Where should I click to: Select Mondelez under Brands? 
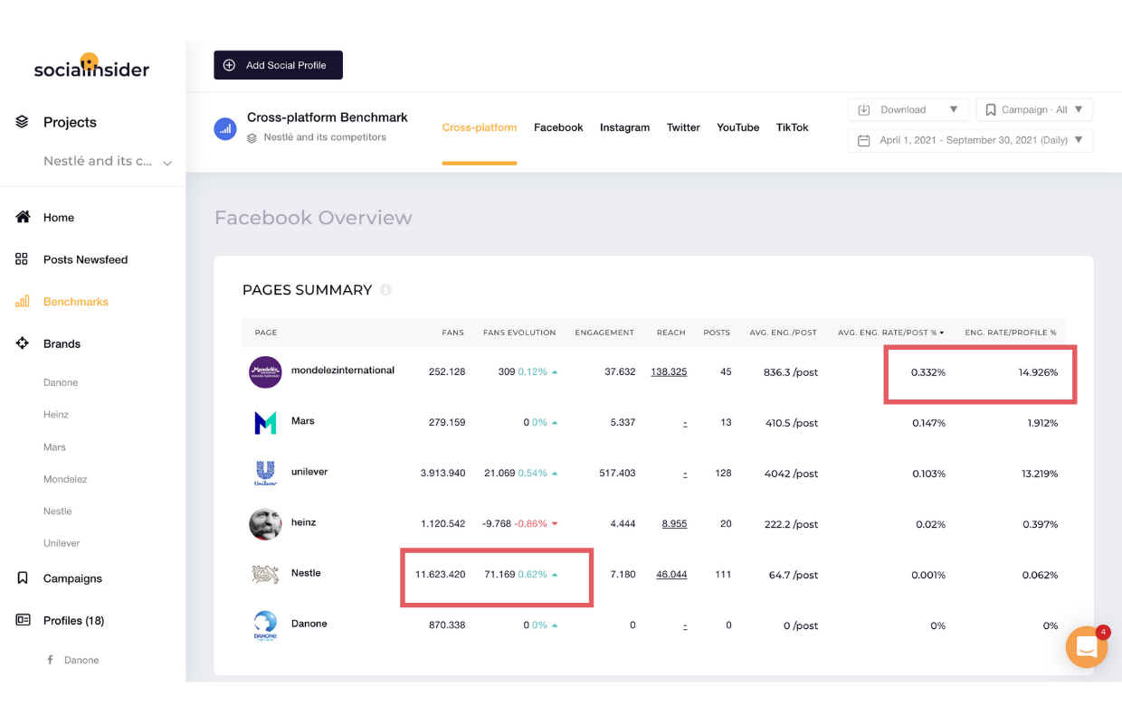tap(65, 479)
